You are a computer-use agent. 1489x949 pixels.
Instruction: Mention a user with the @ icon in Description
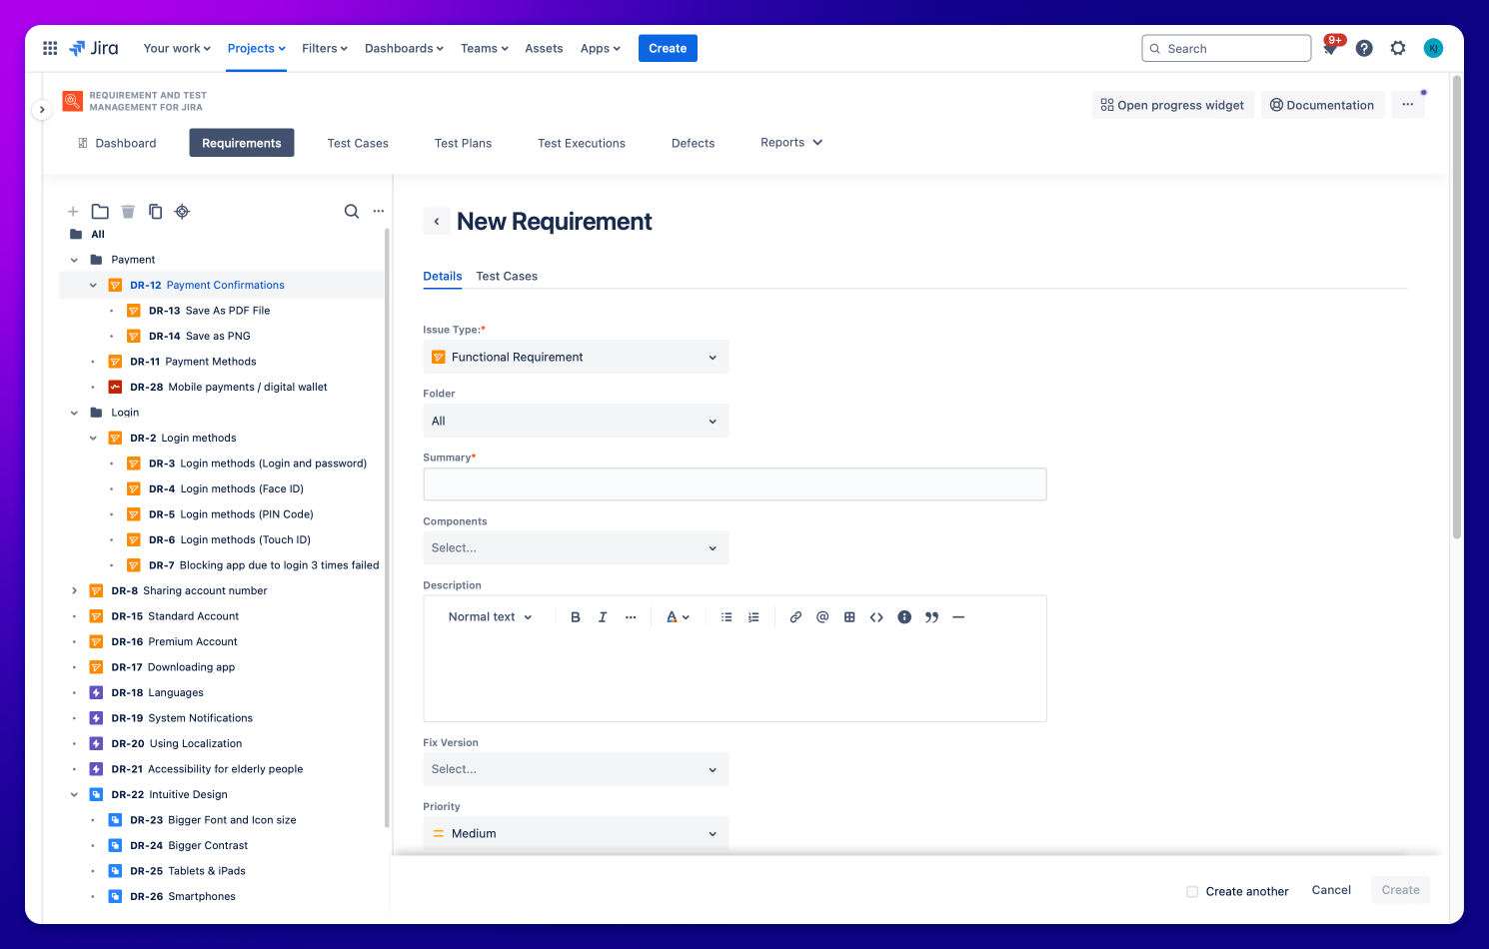point(822,616)
